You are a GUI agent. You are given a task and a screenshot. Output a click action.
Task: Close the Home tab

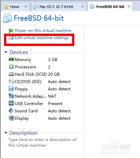26,6
